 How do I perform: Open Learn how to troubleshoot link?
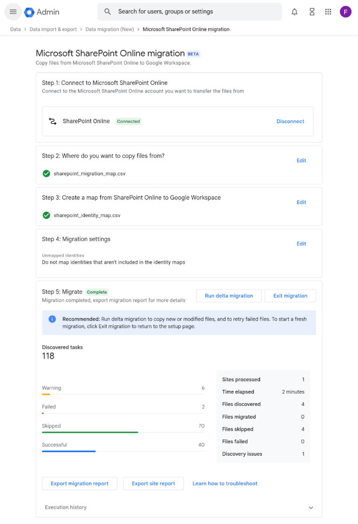click(x=225, y=484)
